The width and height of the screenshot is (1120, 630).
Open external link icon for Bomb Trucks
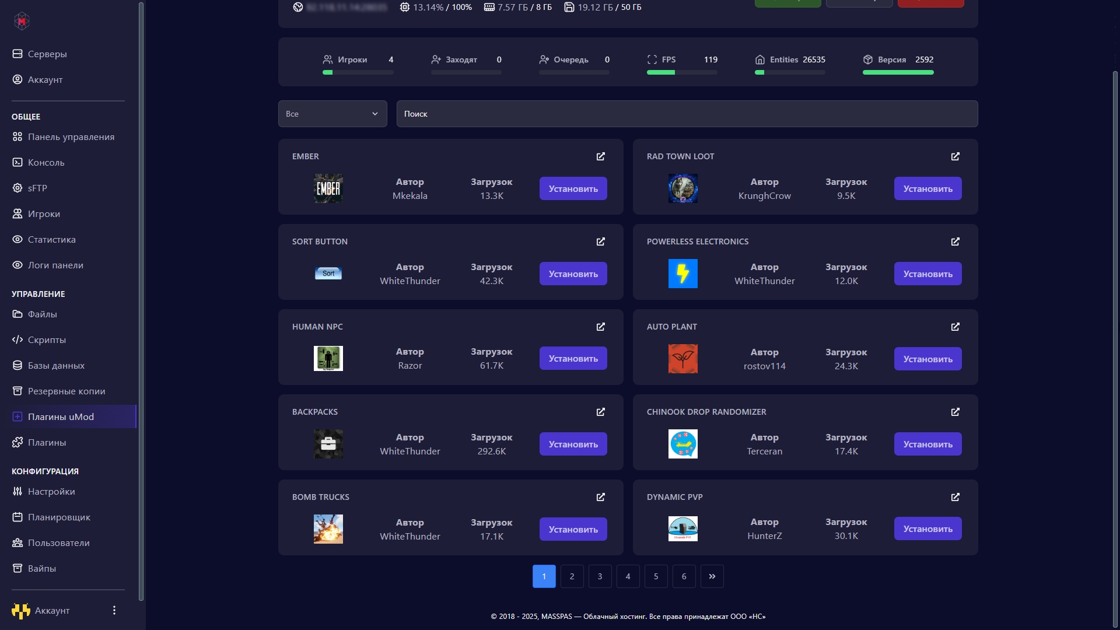pos(600,497)
